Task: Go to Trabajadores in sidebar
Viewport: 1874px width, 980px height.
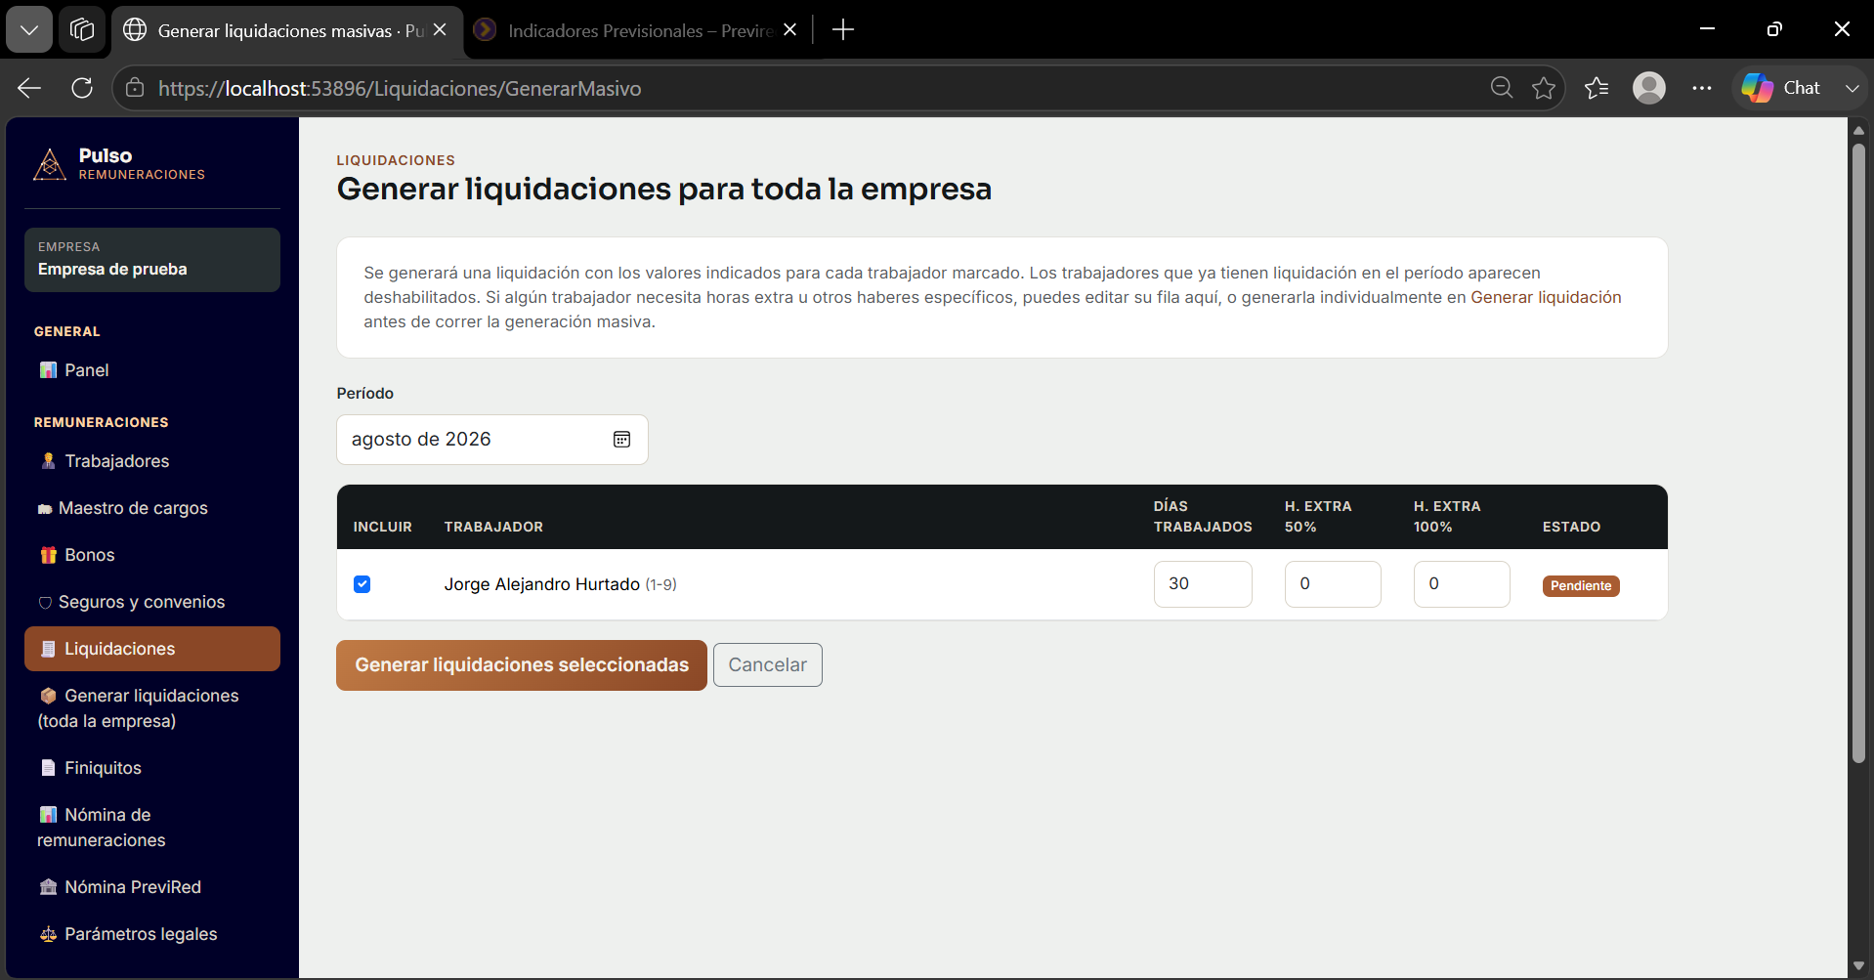Action: click(x=152, y=461)
